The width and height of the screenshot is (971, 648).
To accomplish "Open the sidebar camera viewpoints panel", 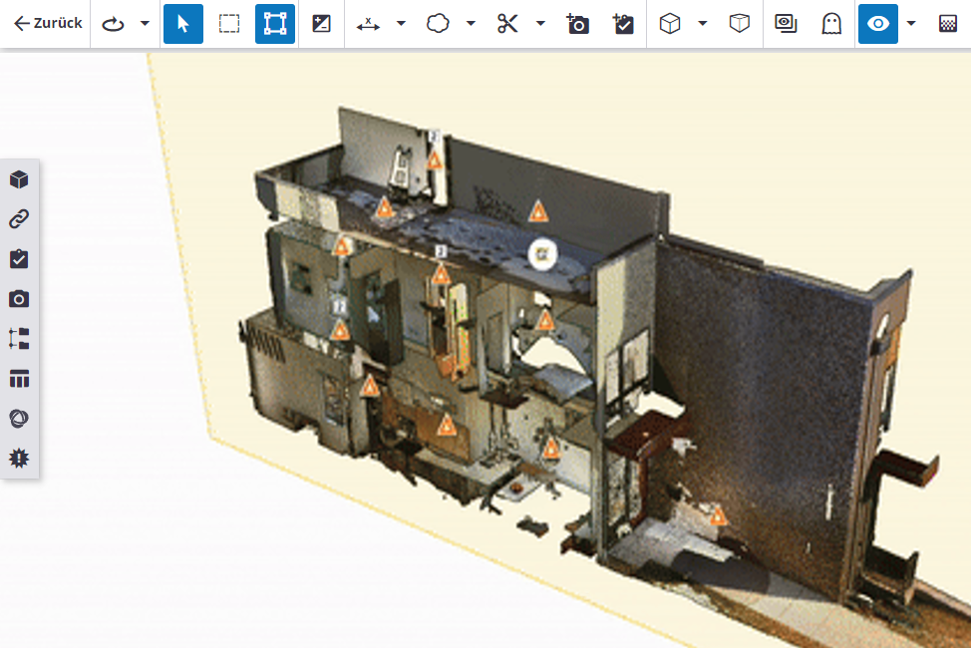I will 19,299.
